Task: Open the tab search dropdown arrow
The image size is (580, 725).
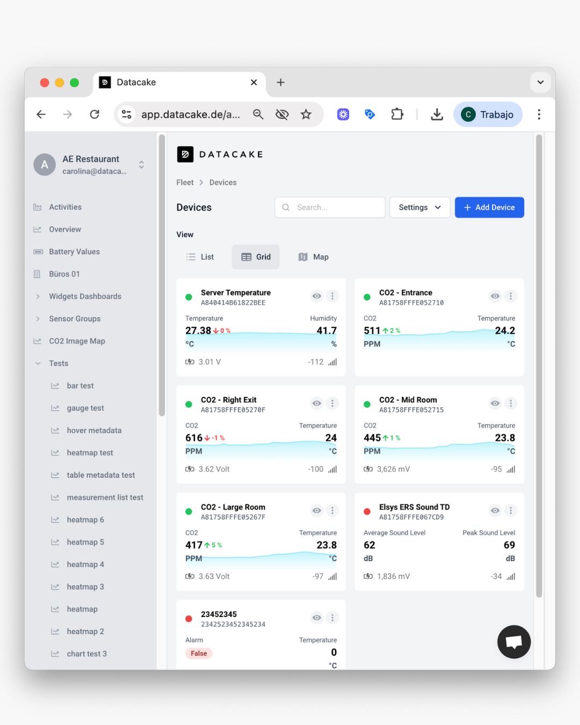Action: coord(540,82)
